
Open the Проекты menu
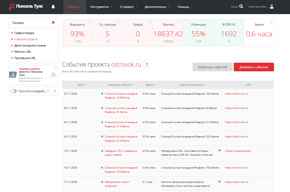click(x=75, y=7)
